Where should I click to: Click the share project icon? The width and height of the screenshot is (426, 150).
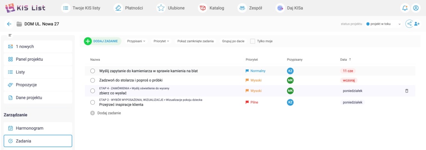(409, 24)
